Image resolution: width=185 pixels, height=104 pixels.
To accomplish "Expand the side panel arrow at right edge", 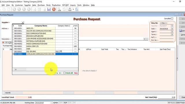I will pyautogui.click(x=177, y=58).
